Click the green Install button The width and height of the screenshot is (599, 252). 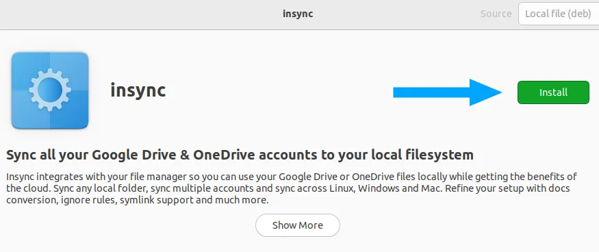[x=553, y=92]
